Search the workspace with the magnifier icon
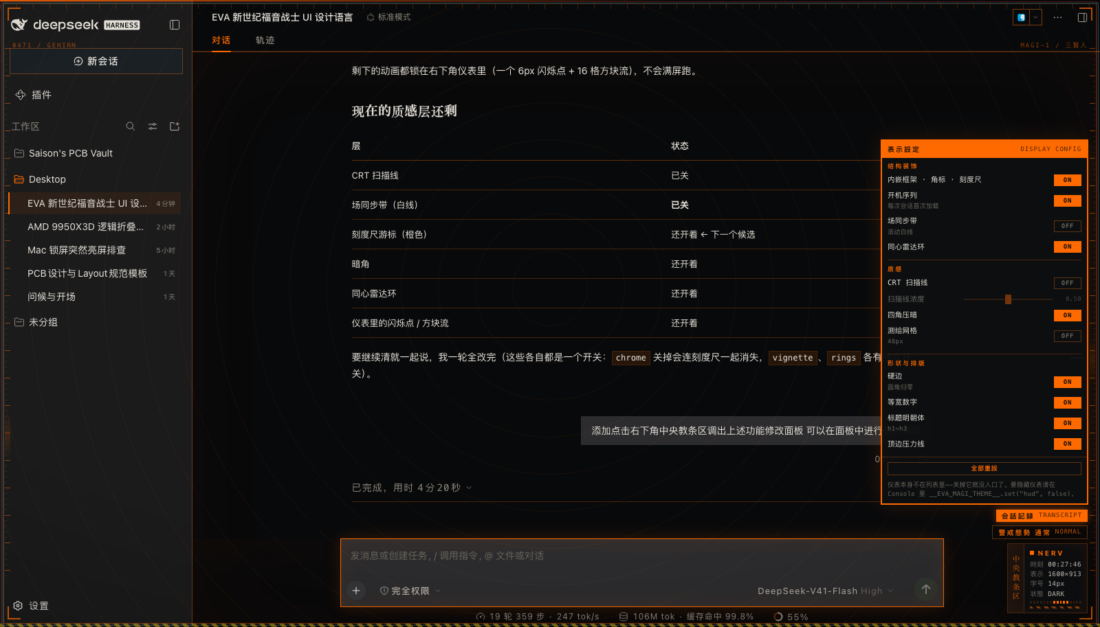 131,126
